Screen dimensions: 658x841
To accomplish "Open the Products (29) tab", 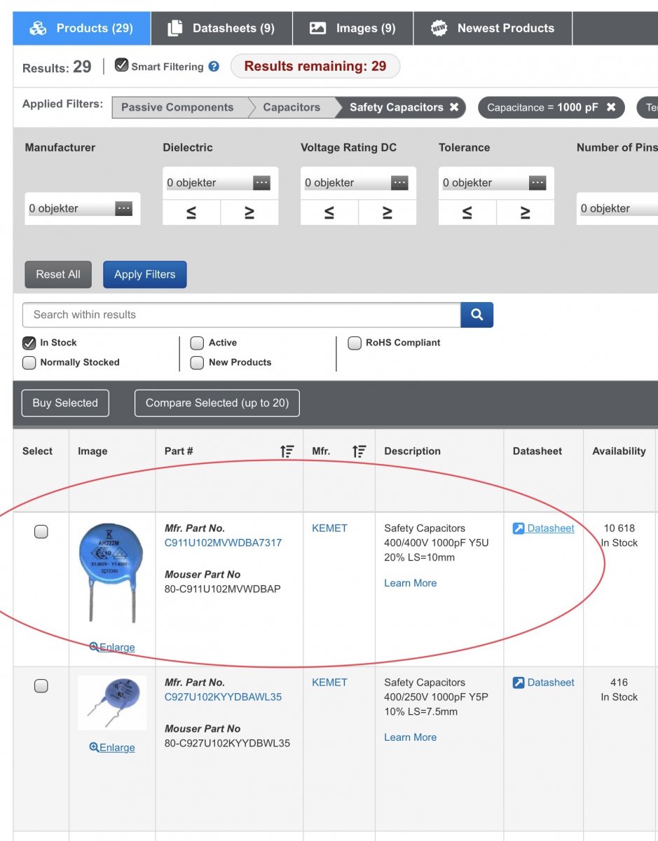I will tap(81, 28).
